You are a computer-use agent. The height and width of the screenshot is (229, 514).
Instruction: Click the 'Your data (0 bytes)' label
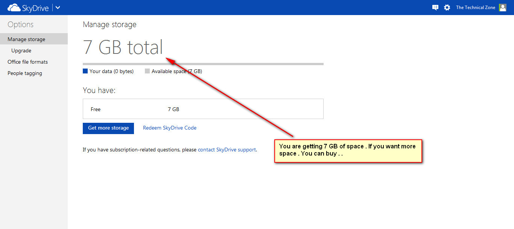[x=112, y=71]
